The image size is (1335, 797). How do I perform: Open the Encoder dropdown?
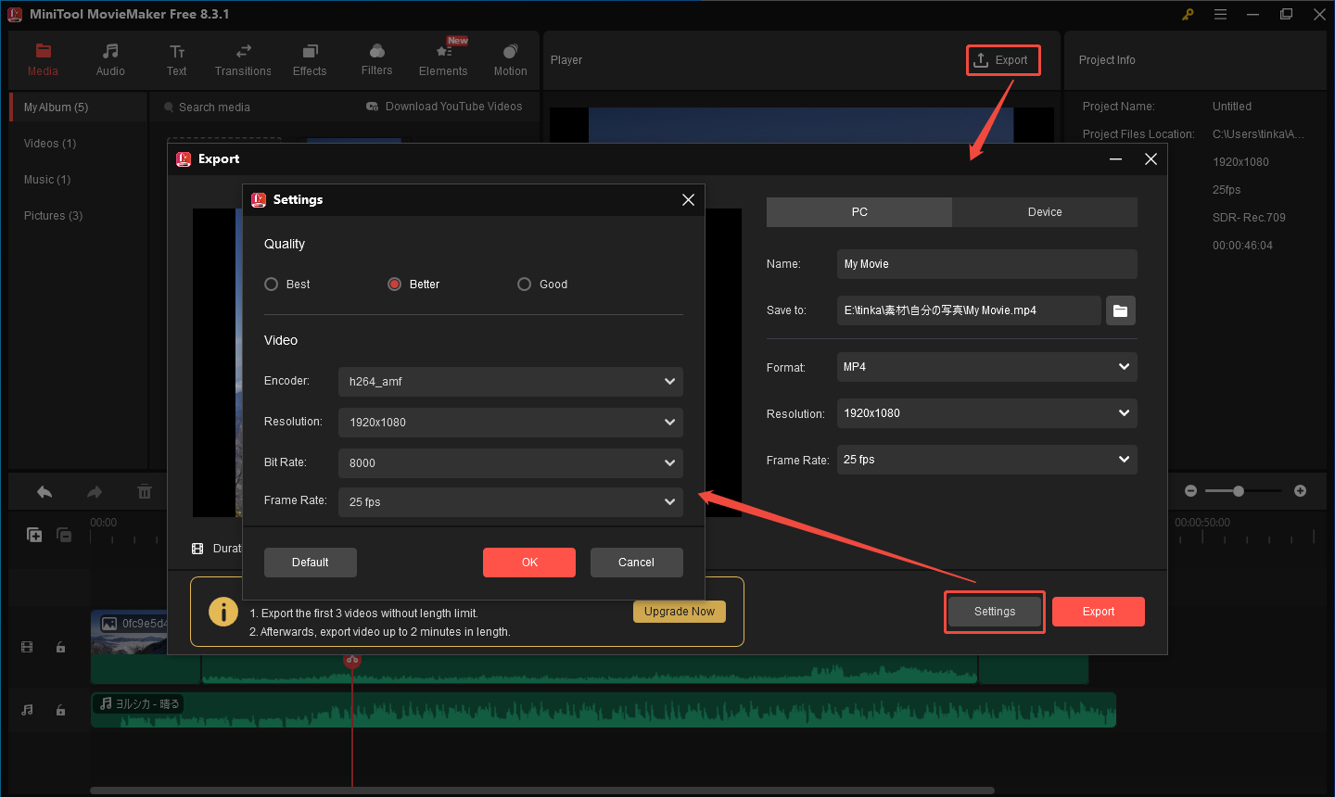510,381
